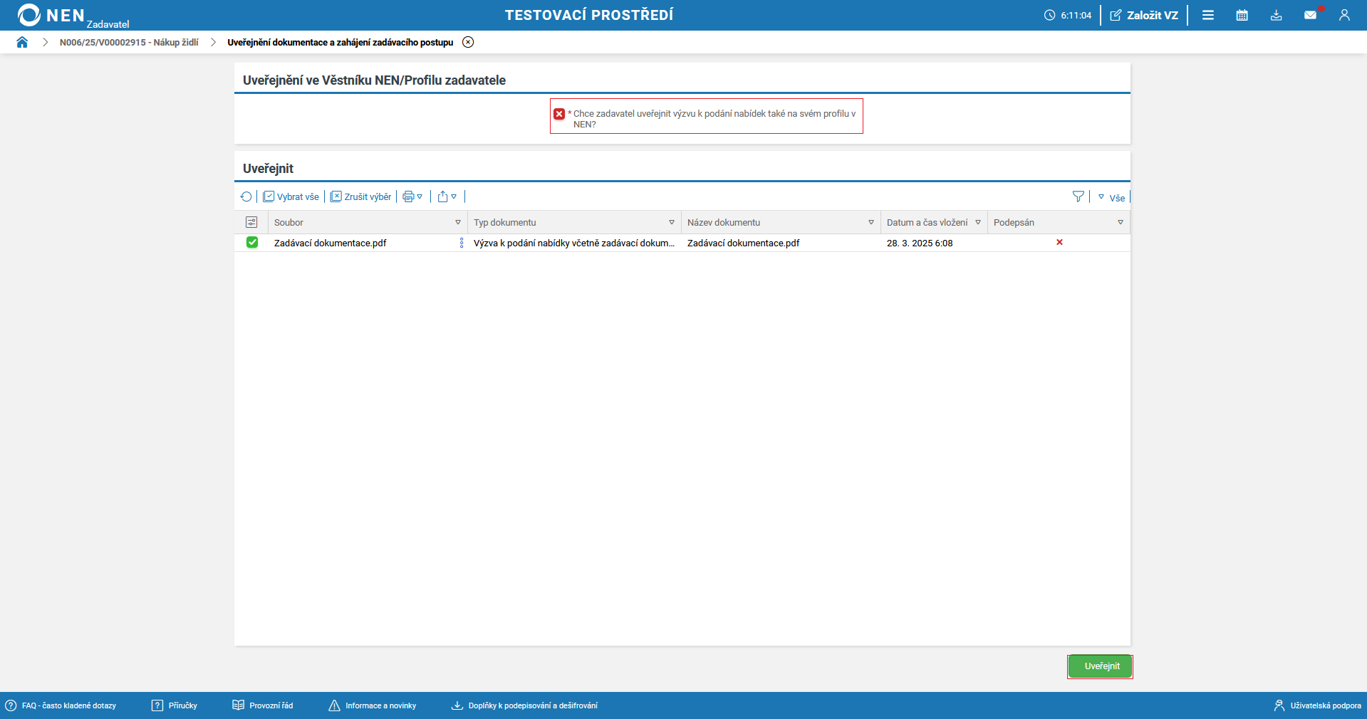Viewport: 1367px width, 719px height.
Task: Open the calendar icon in header
Action: [x=1242, y=15]
